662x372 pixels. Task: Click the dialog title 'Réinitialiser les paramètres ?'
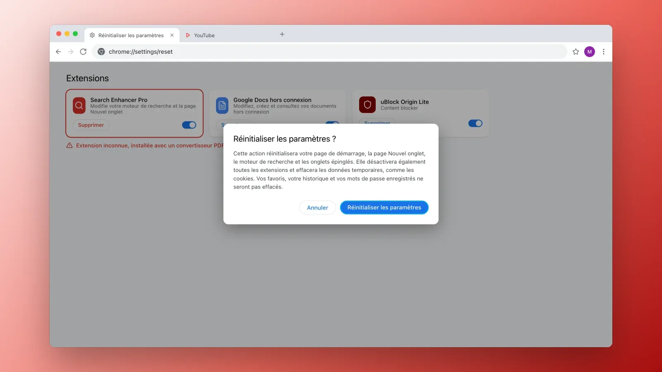(285, 139)
